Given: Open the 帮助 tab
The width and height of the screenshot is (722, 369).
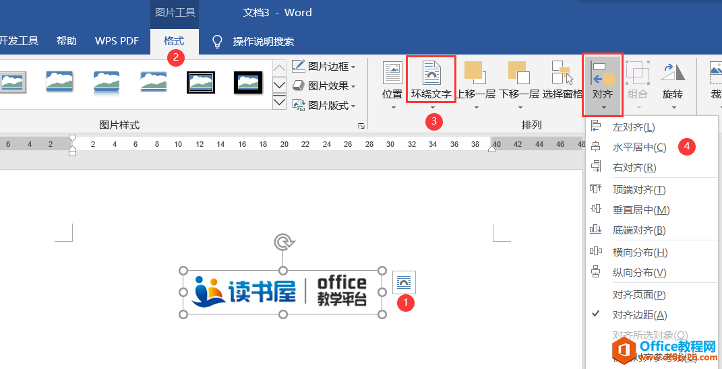Looking at the screenshot, I should (66, 41).
